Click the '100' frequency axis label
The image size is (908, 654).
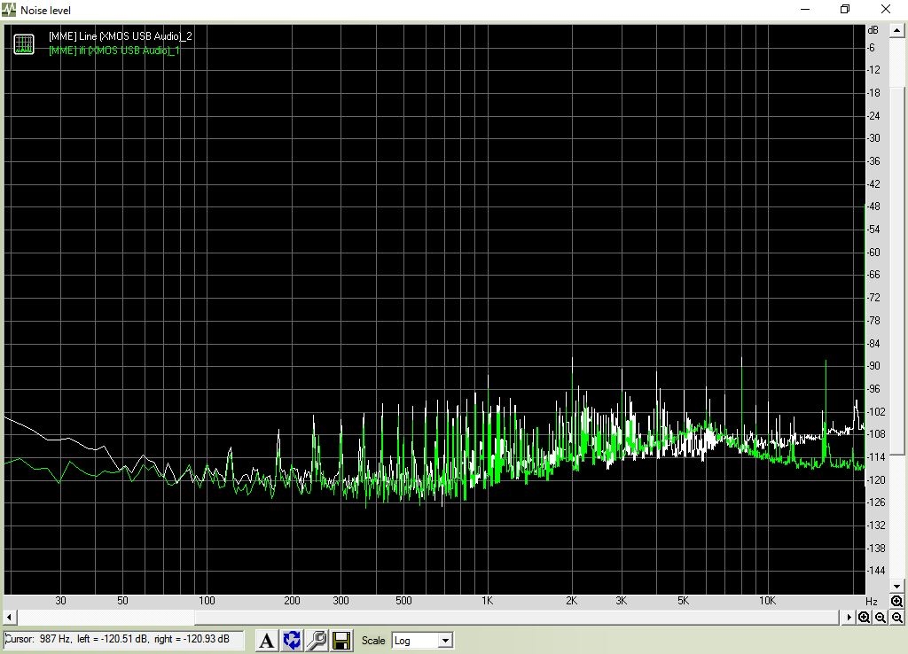(207, 602)
